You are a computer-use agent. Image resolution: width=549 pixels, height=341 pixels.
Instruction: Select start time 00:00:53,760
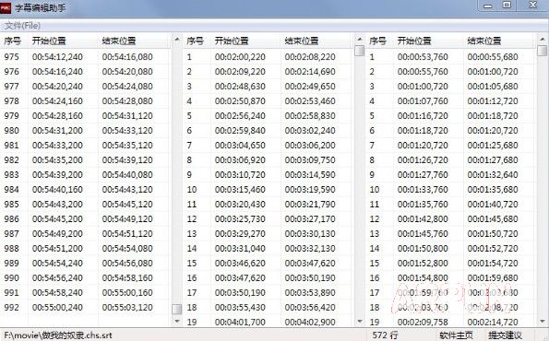point(423,56)
